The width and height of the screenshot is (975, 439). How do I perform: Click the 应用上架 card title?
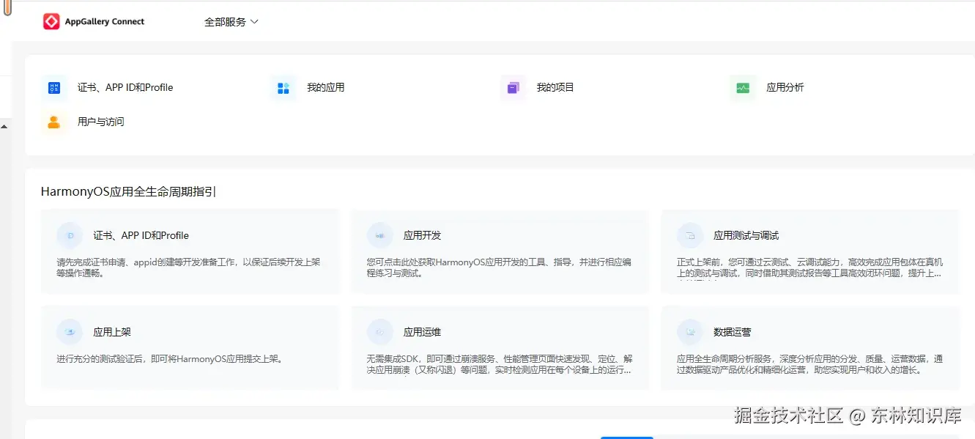(112, 332)
